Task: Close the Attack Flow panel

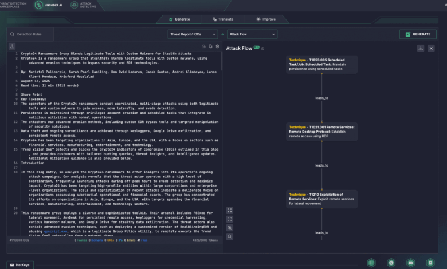Action: pyautogui.click(x=431, y=48)
